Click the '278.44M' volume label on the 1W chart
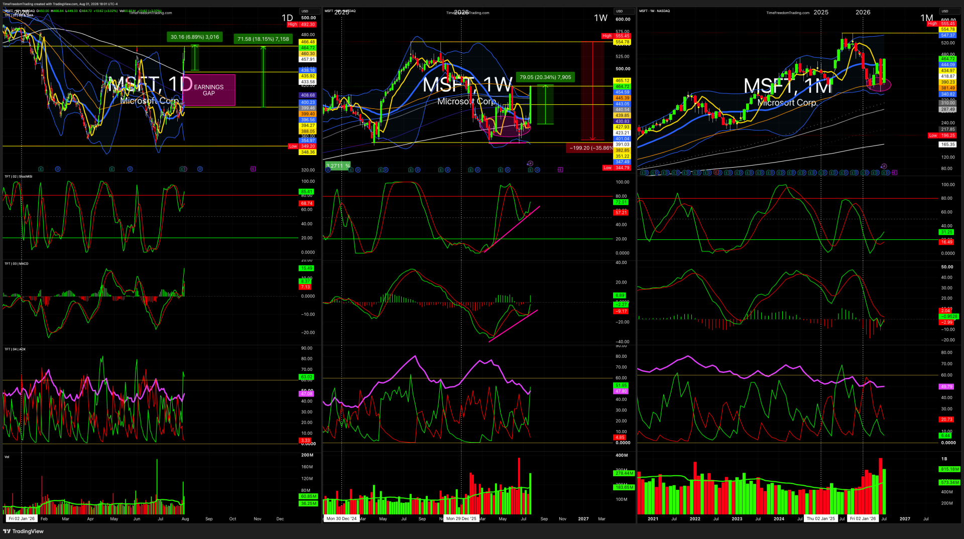 point(624,473)
